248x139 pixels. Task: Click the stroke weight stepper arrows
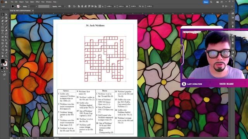pyautogui.click(x=29, y=6)
